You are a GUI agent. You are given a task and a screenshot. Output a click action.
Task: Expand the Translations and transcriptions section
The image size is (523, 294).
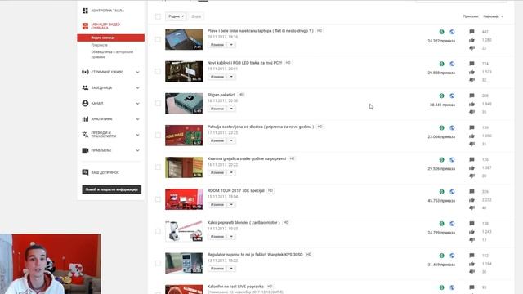pyautogui.click(x=137, y=135)
